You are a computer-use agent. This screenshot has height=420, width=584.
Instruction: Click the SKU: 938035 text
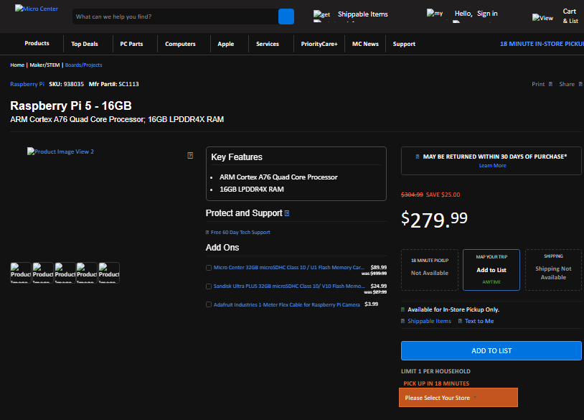tap(66, 84)
